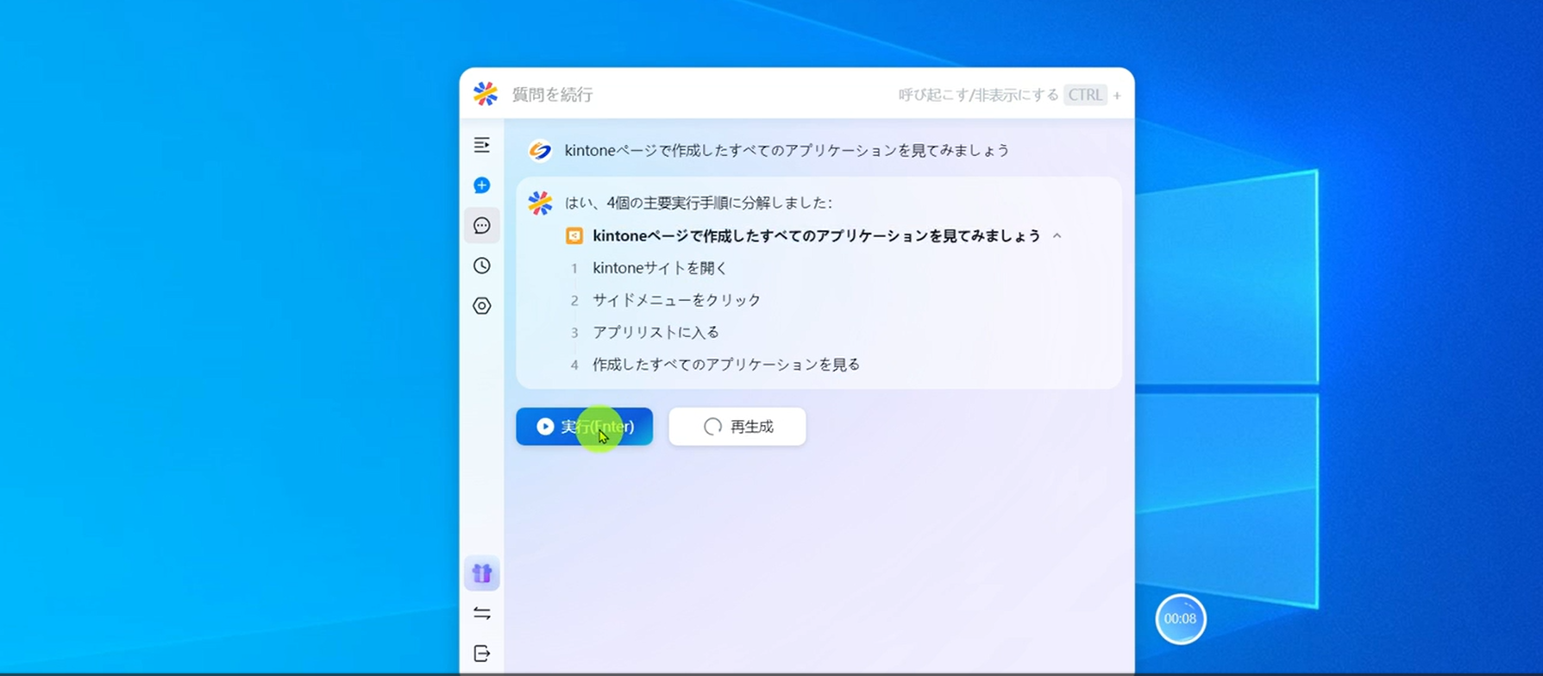Screen dimensions: 1543x676
Task: Click the colorful app logo in header
Action: 486,94
